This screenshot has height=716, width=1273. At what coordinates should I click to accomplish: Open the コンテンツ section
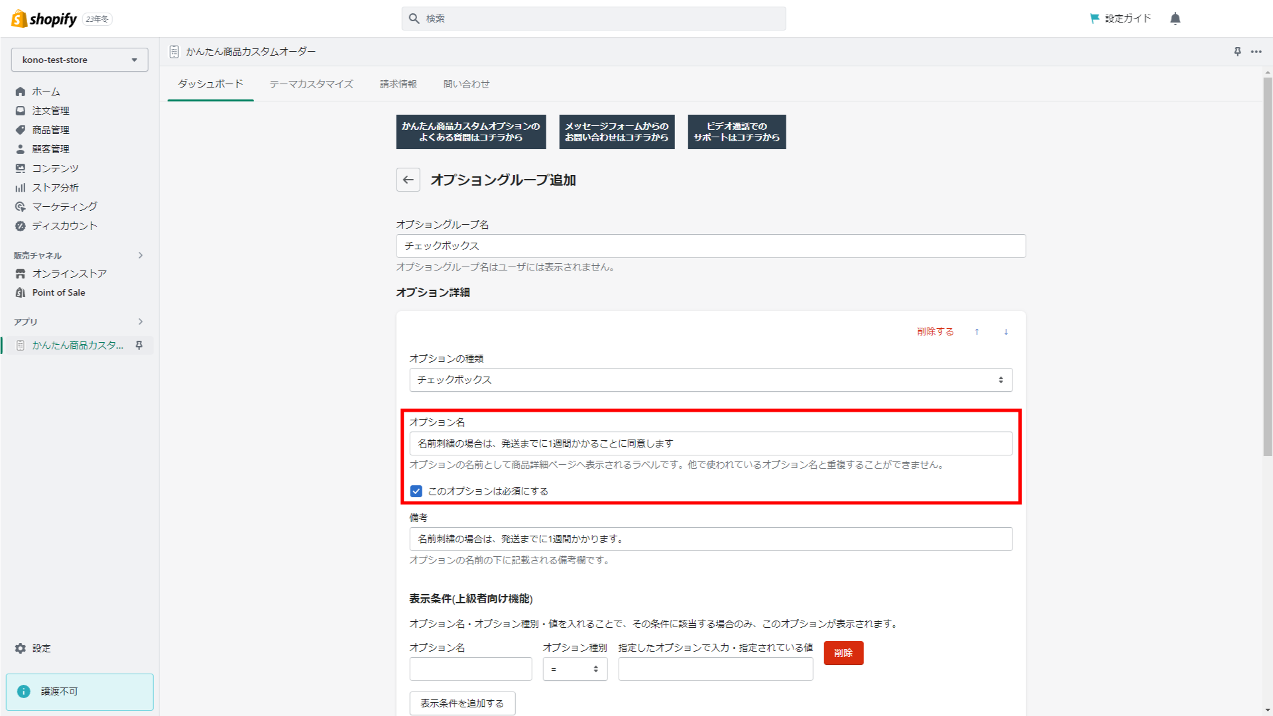tap(52, 168)
